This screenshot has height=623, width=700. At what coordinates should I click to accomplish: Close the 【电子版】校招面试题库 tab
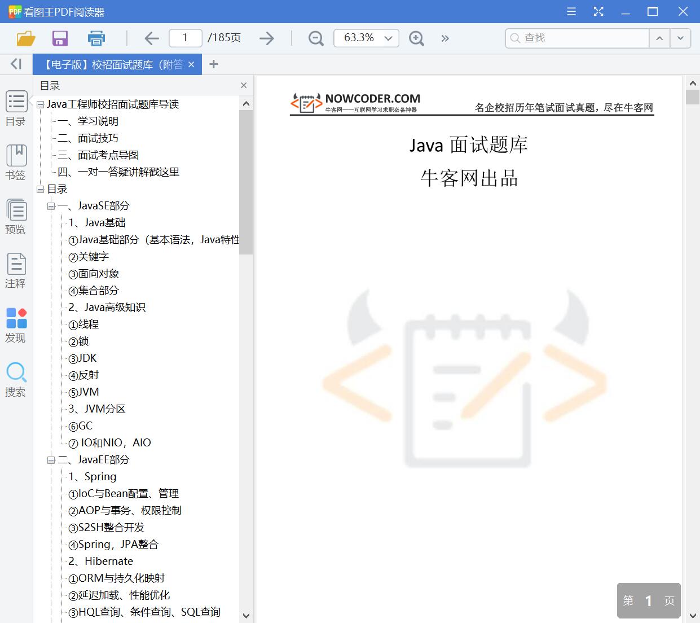pyautogui.click(x=191, y=64)
